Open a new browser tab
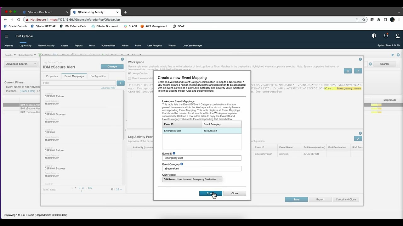 [125, 12]
